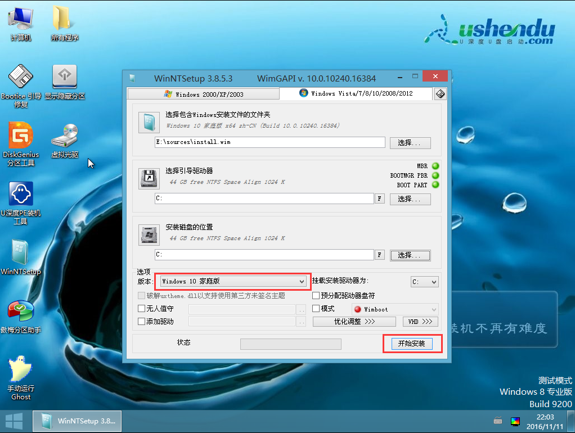Open the 计算机 desktop icon
The width and height of the screenshot is (575, 433).
[x=20, y=23]
